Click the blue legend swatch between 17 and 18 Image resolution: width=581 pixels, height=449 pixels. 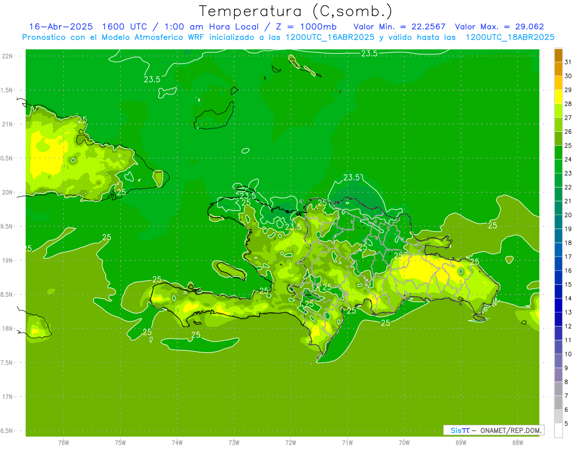(558, 249)
